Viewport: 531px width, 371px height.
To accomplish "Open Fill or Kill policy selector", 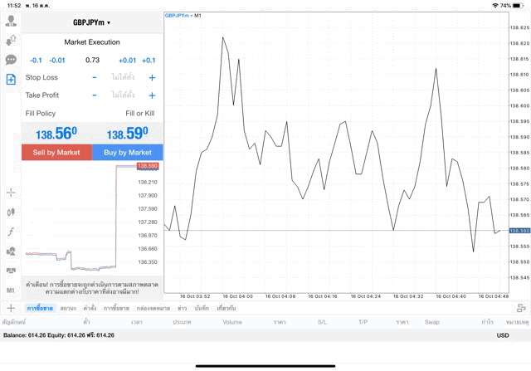I will pyautogui.click(x=139, y=113).
